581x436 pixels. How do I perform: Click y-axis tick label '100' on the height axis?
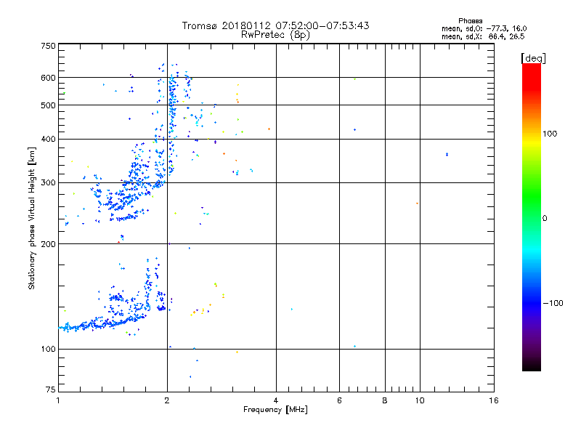pyautogui.click(x=49, y=349)
